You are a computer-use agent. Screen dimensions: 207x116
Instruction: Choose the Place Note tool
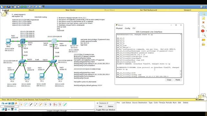pyautogui.click(x=203, y=18)
